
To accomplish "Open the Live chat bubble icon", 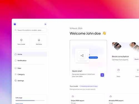I will [138, 70].
